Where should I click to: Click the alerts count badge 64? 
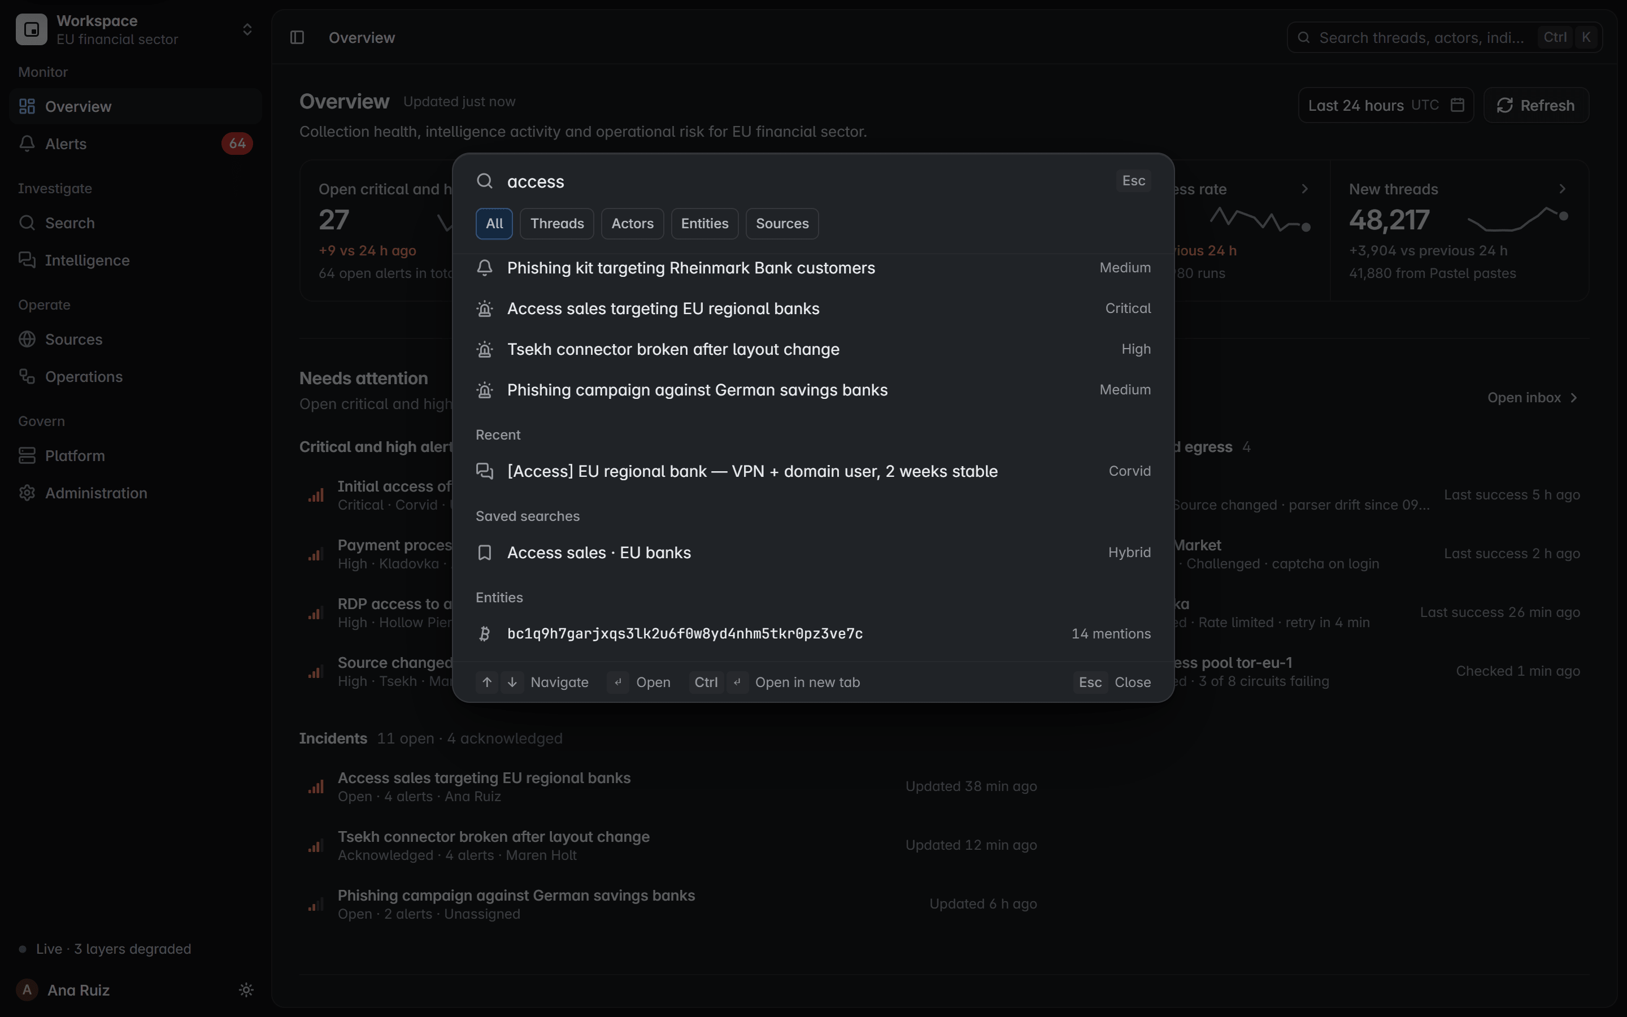point(237,144)
